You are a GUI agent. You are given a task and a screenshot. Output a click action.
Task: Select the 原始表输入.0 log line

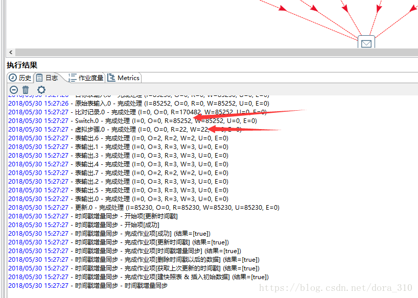(x=138, y=104)
